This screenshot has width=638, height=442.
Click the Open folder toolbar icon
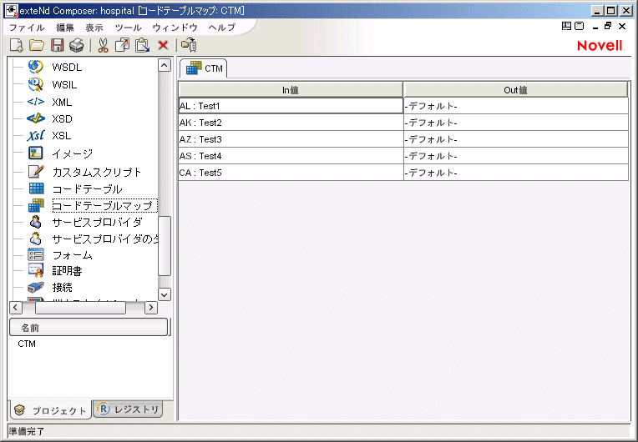coord(36,45)
